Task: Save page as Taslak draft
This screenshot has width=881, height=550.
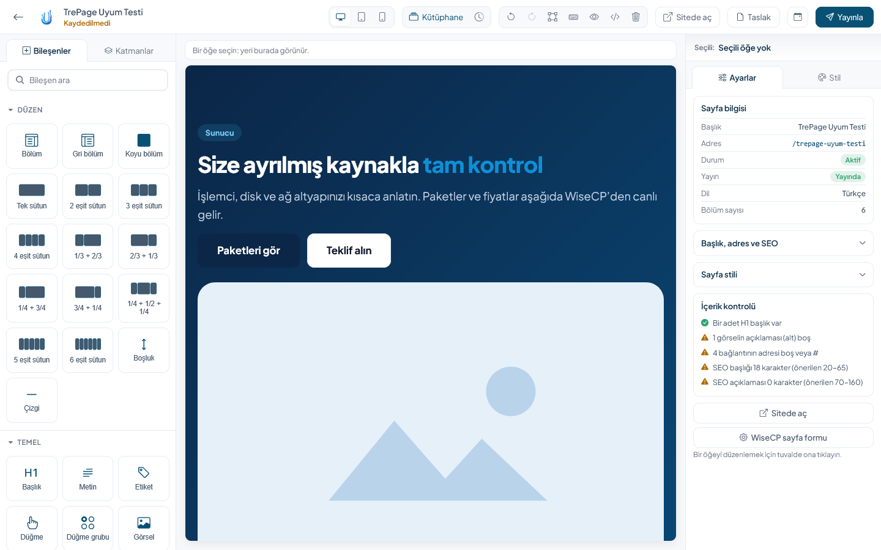Action: click(x=754, y=17)
